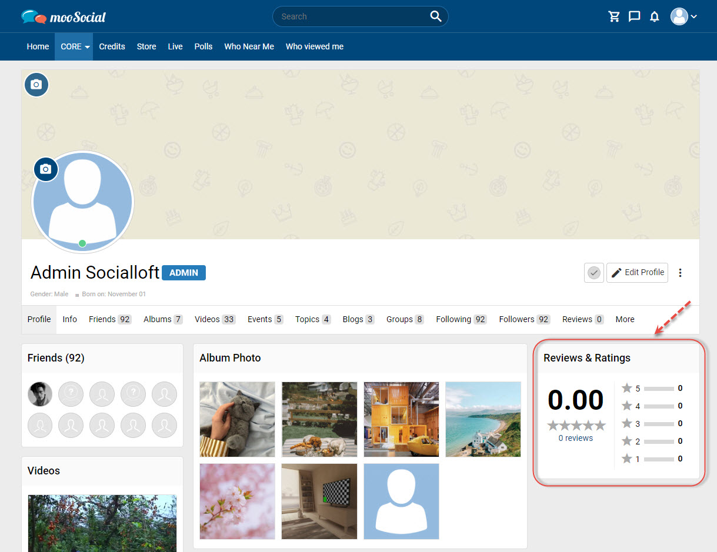
Task: Open the Credits page
Action: coord(112,46)
